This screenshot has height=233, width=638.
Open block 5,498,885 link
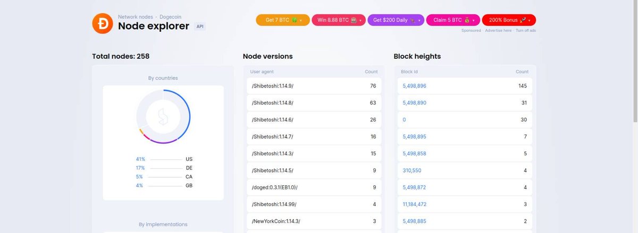coord(414,221)
